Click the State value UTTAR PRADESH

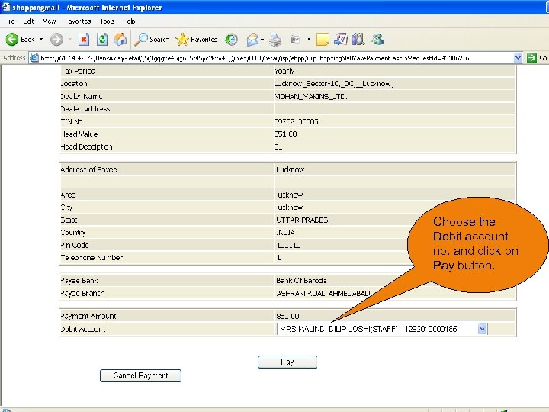tap(304, 220)
